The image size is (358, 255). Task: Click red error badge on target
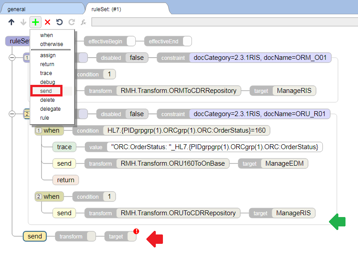pos(136,231)
